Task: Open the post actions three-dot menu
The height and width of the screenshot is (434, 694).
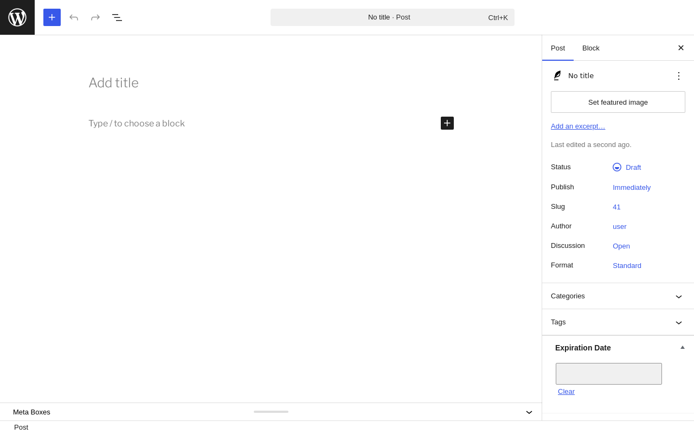Action: click(x=679, y=76)
